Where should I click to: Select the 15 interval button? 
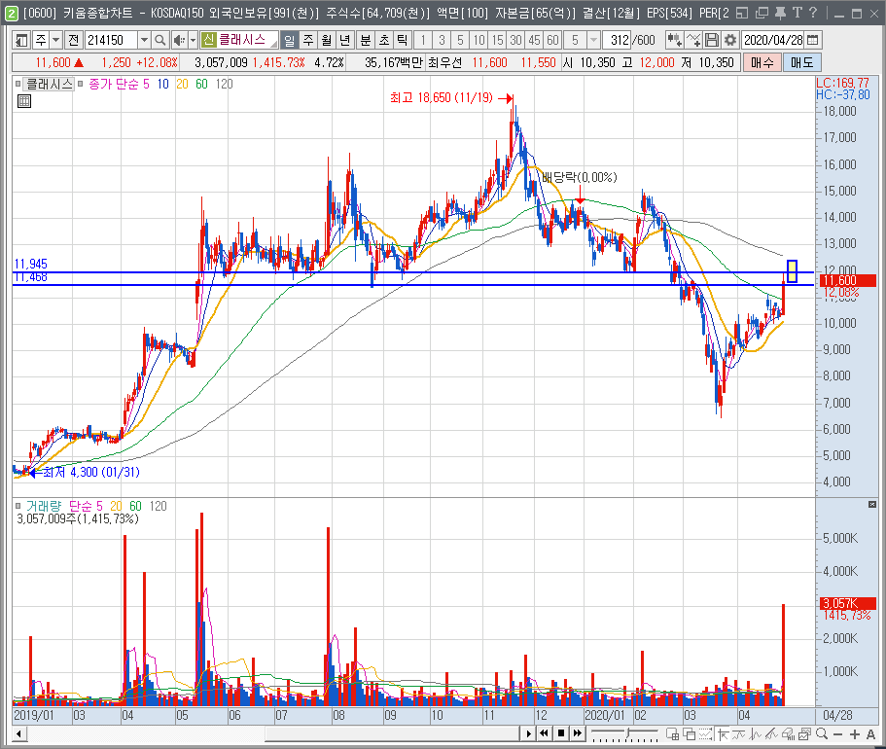click(497, 40)
